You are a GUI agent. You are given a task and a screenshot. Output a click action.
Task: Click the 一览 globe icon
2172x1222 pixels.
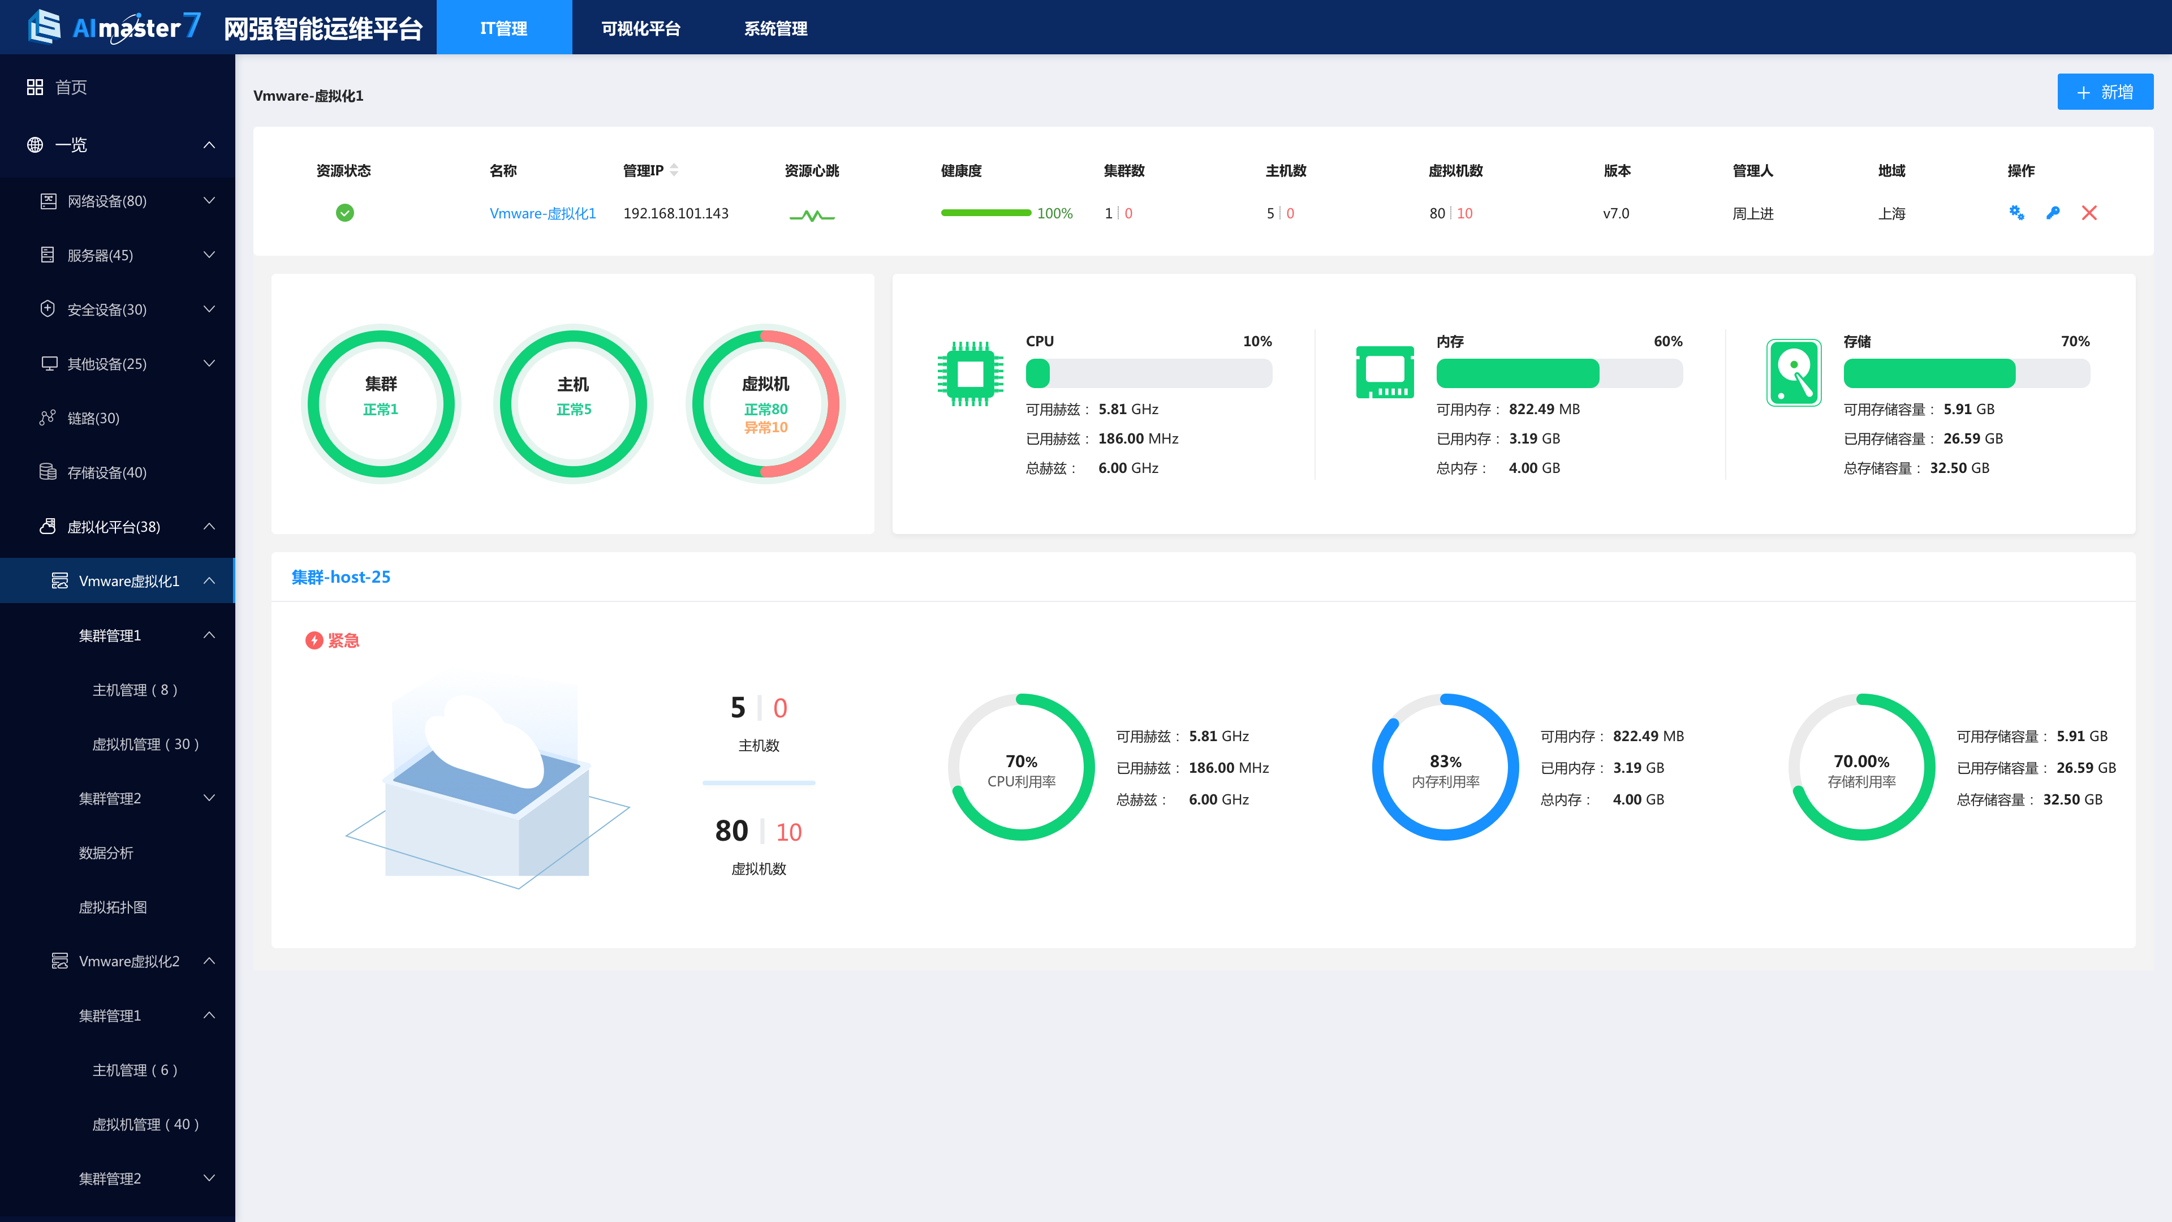[x=35, y=144]
